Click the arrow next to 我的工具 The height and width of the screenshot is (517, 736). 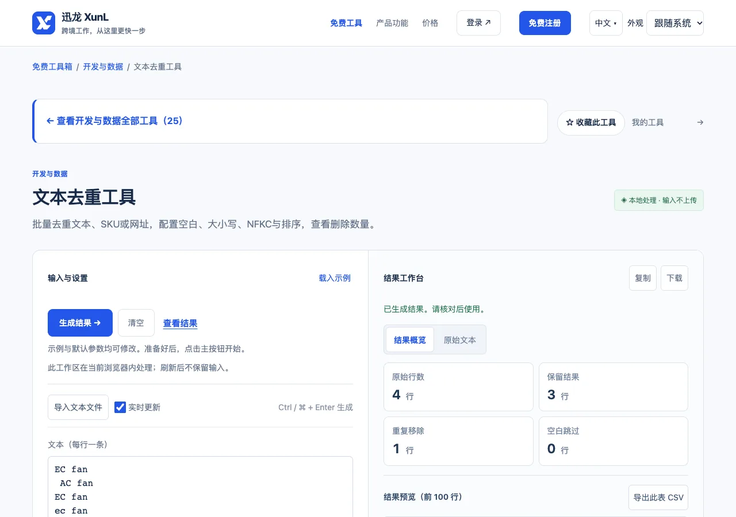pyautogui.click(x=700, y=122)
